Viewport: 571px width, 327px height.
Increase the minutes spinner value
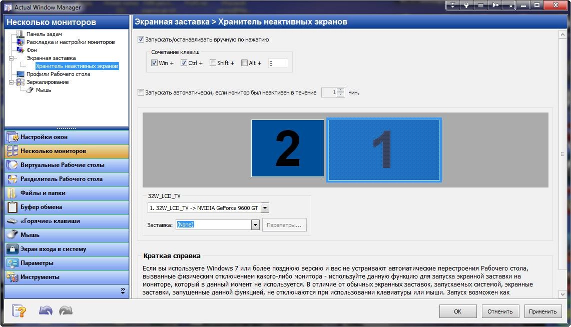[341, 90]
